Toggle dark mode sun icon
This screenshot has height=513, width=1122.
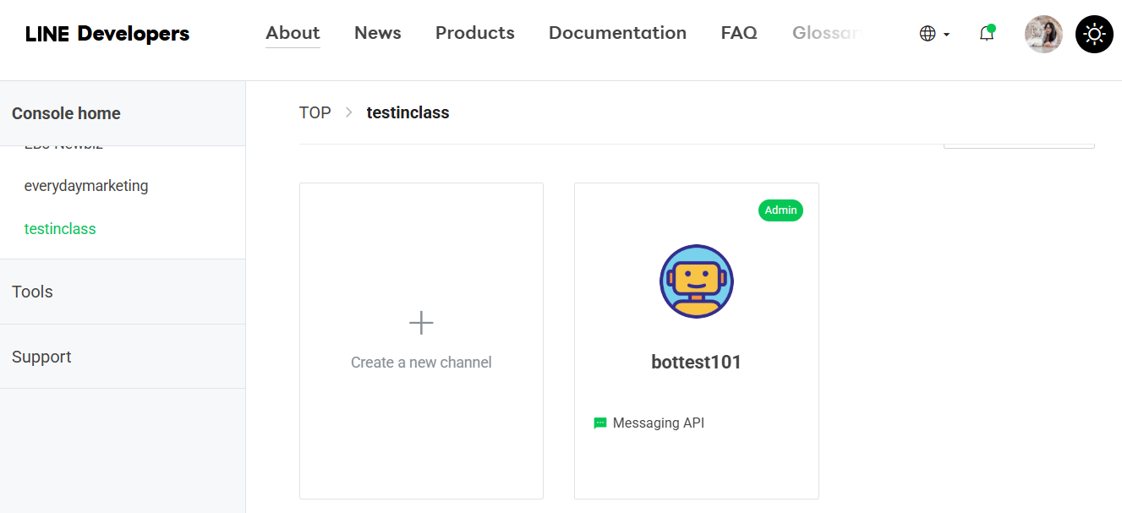tap(1094, 34)
